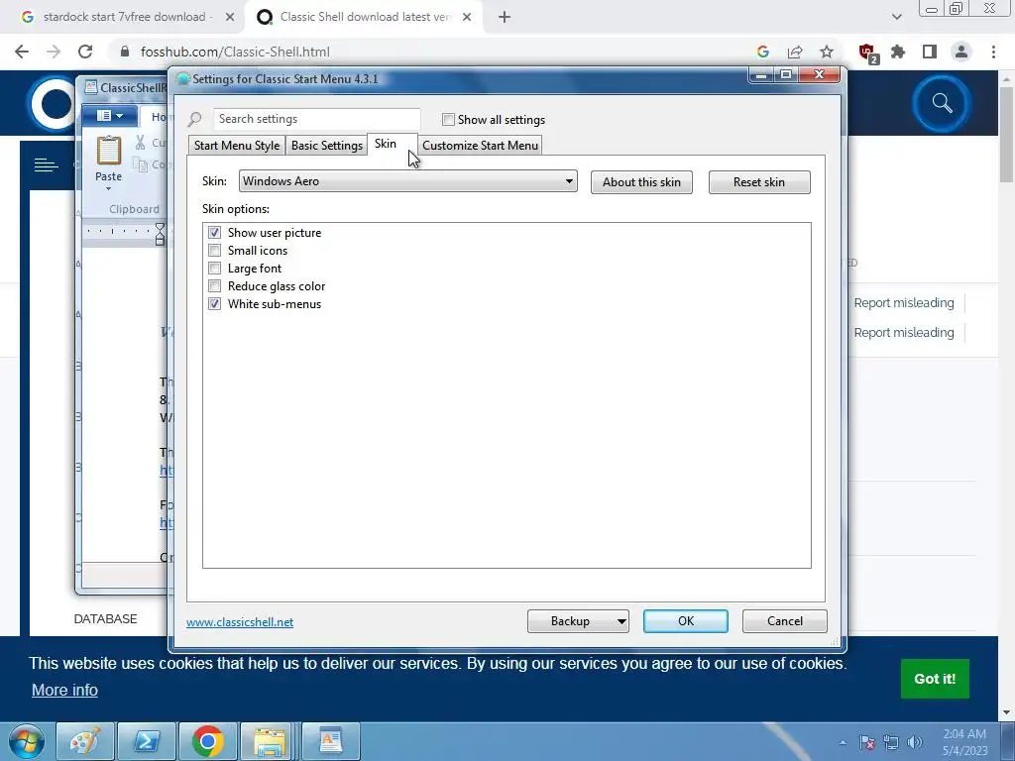Open the tab search chevron in Chrome
Screen dimensions: 1015x761
896,18
